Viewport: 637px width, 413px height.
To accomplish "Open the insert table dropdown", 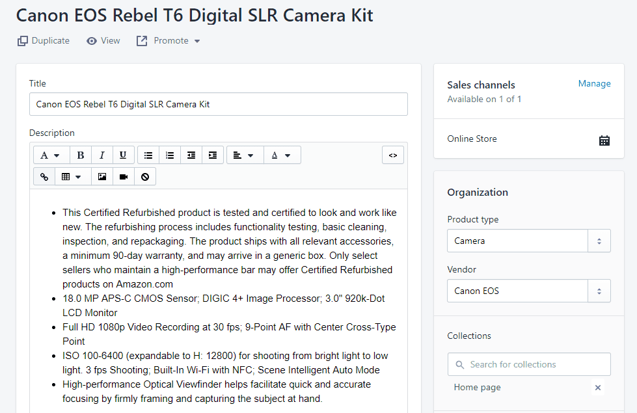I will point(73,177).
